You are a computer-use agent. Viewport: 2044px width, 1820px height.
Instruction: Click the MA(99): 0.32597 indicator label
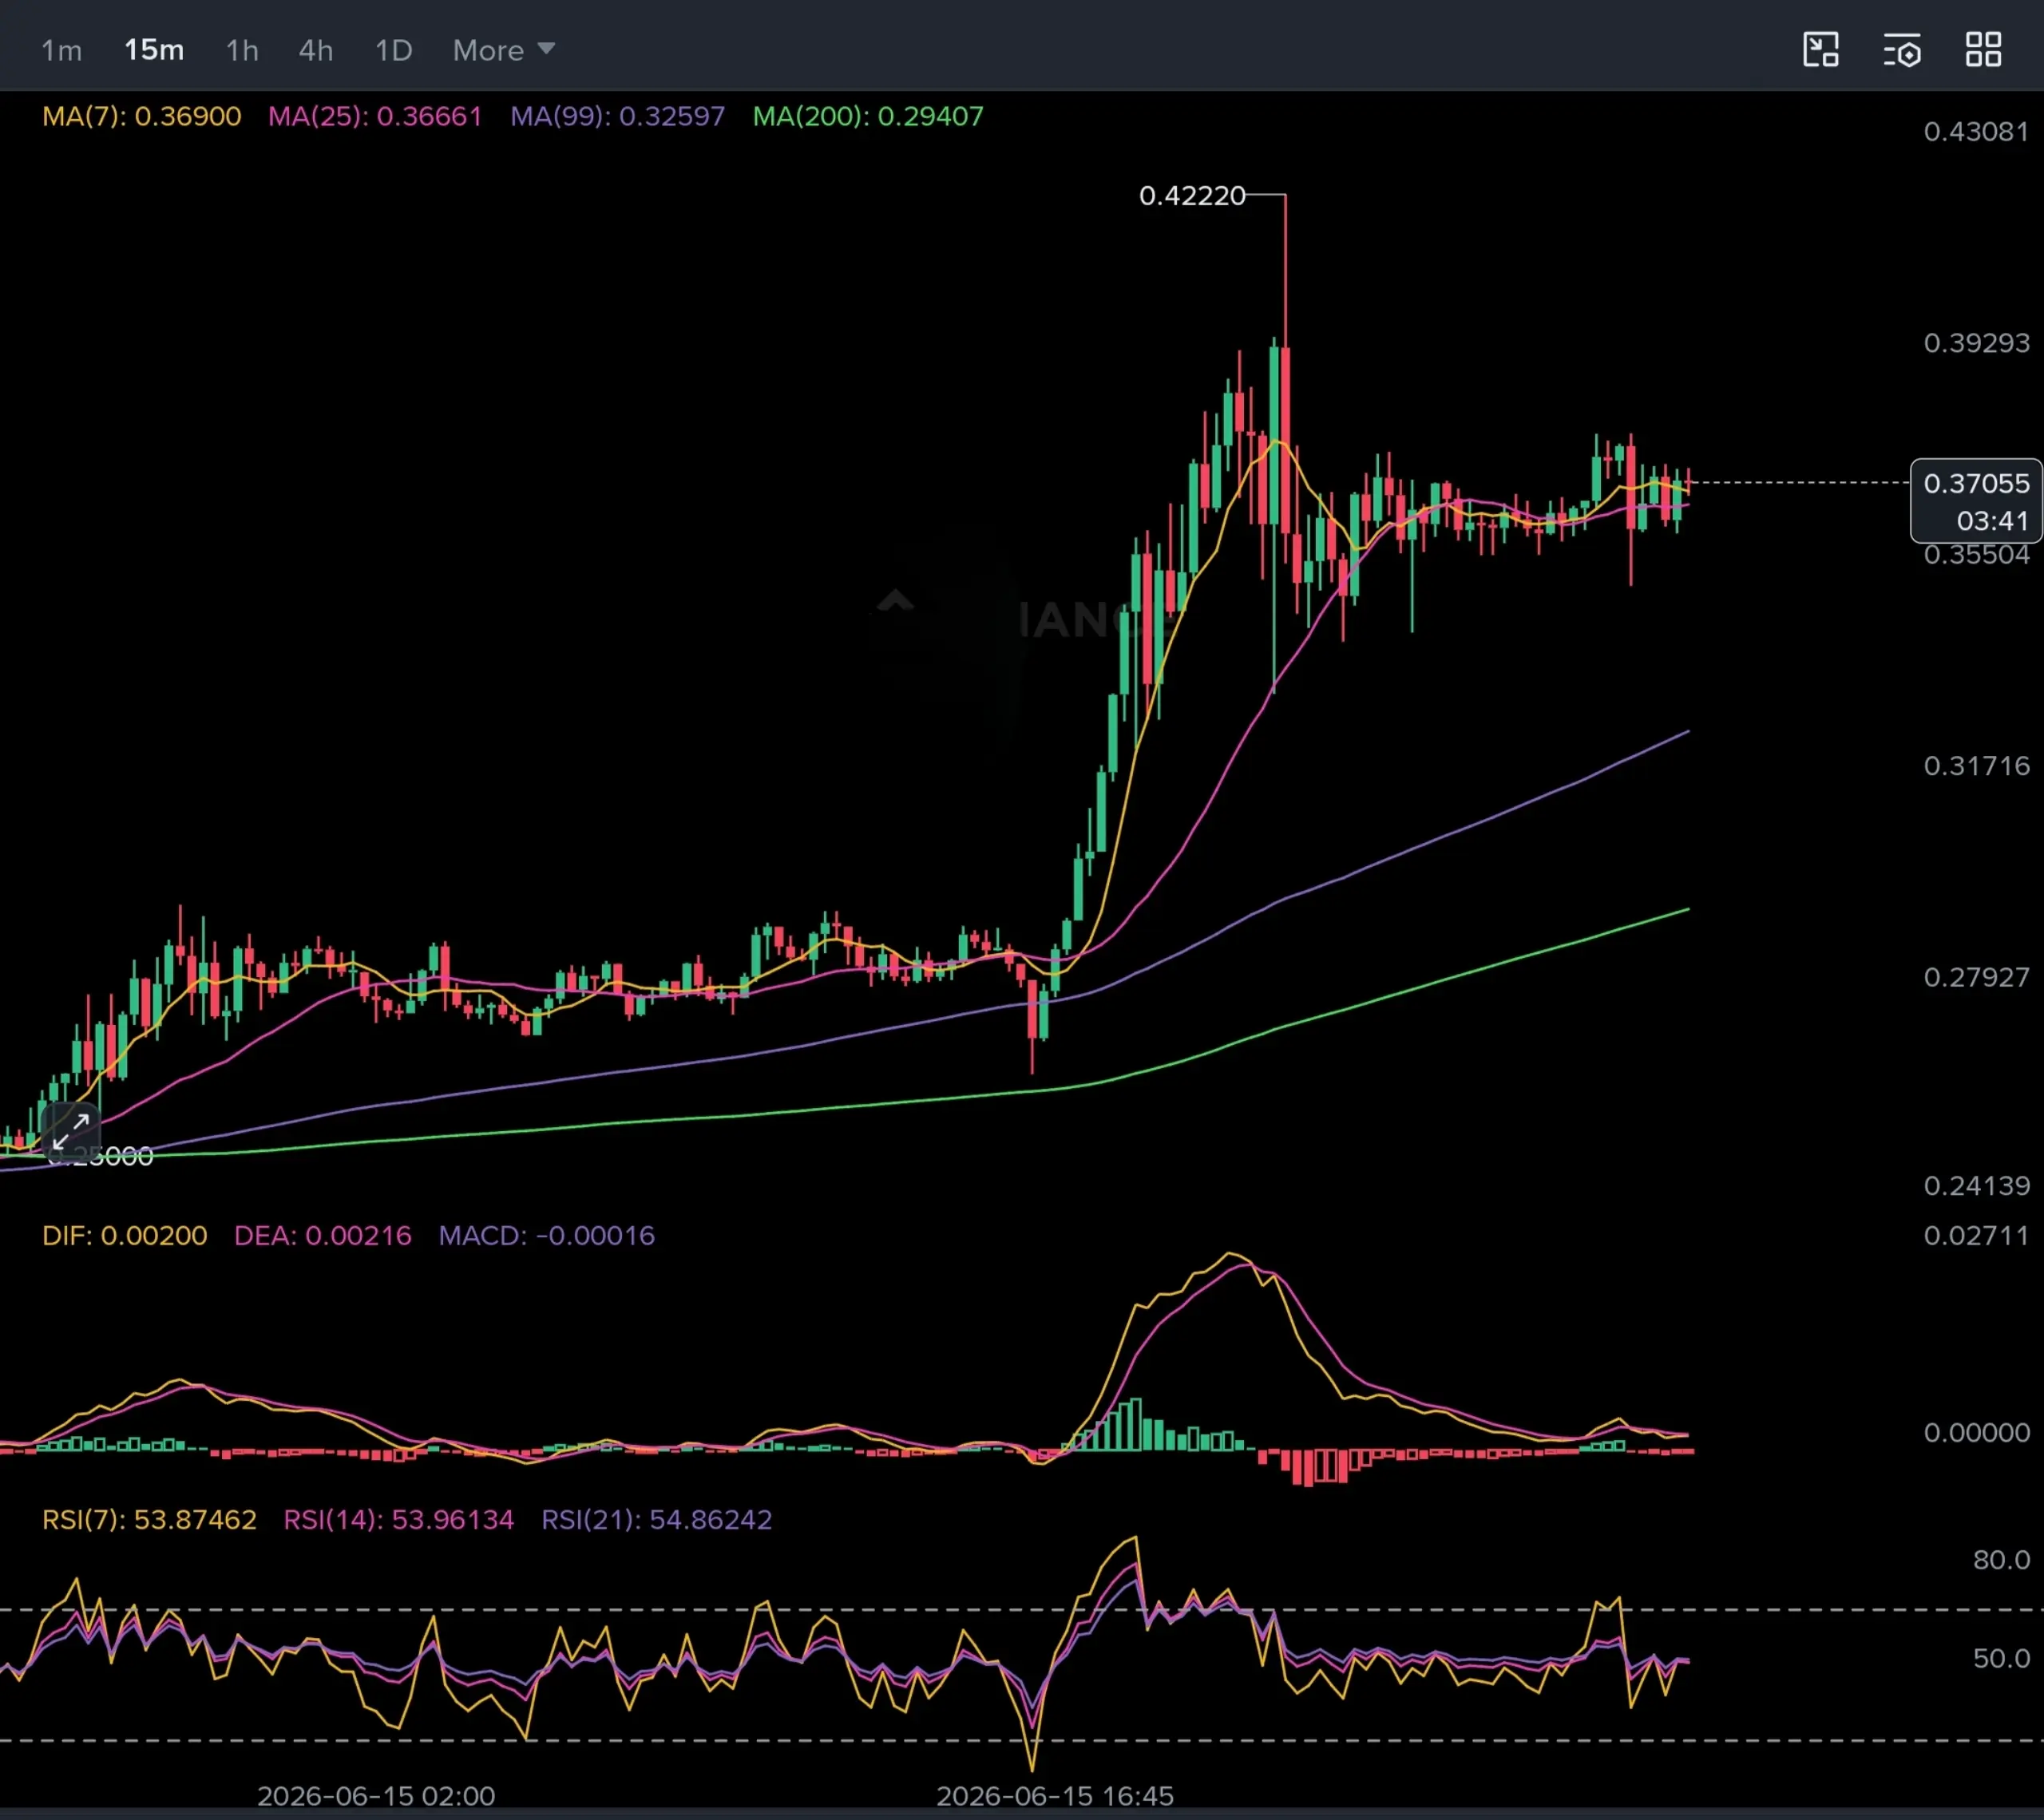(618, 116)
